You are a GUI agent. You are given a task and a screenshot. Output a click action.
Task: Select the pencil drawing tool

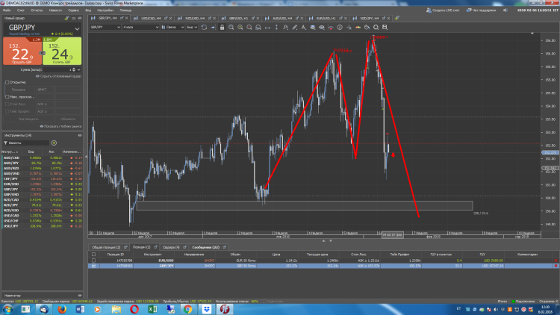295,27
